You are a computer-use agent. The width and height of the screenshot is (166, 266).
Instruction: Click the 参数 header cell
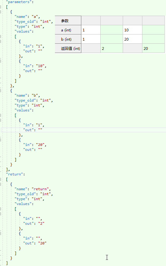[68, 21]
